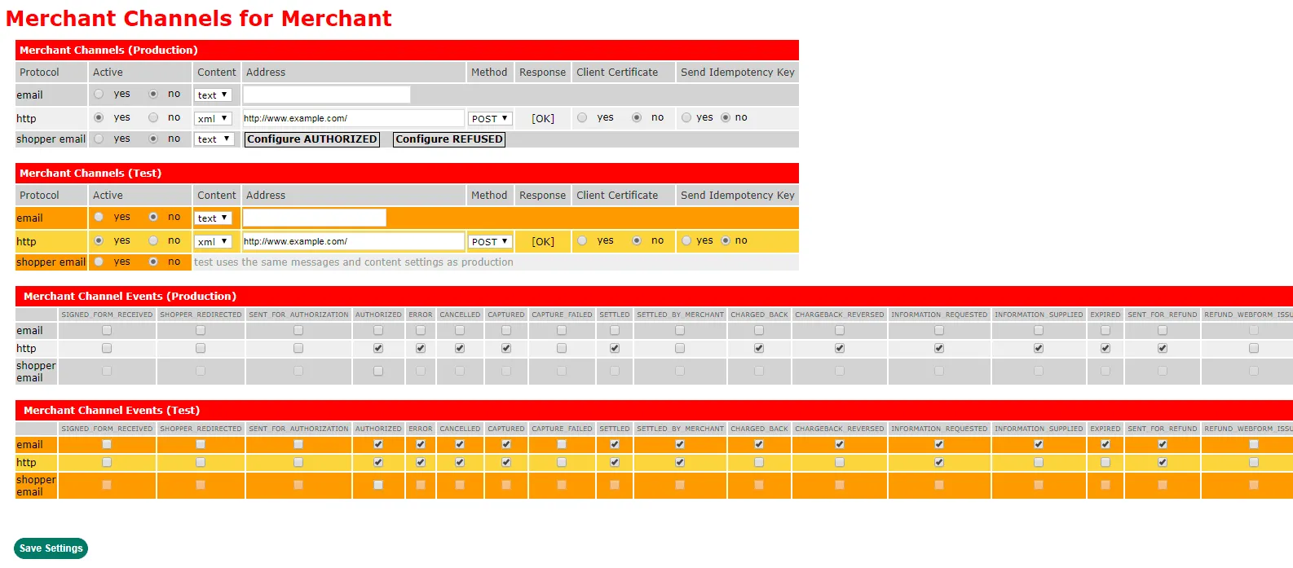Viewport: 1293px width, 568px height.
Task: Open POST Method dropdown for Production http
Action: click(x=490, y=119)
